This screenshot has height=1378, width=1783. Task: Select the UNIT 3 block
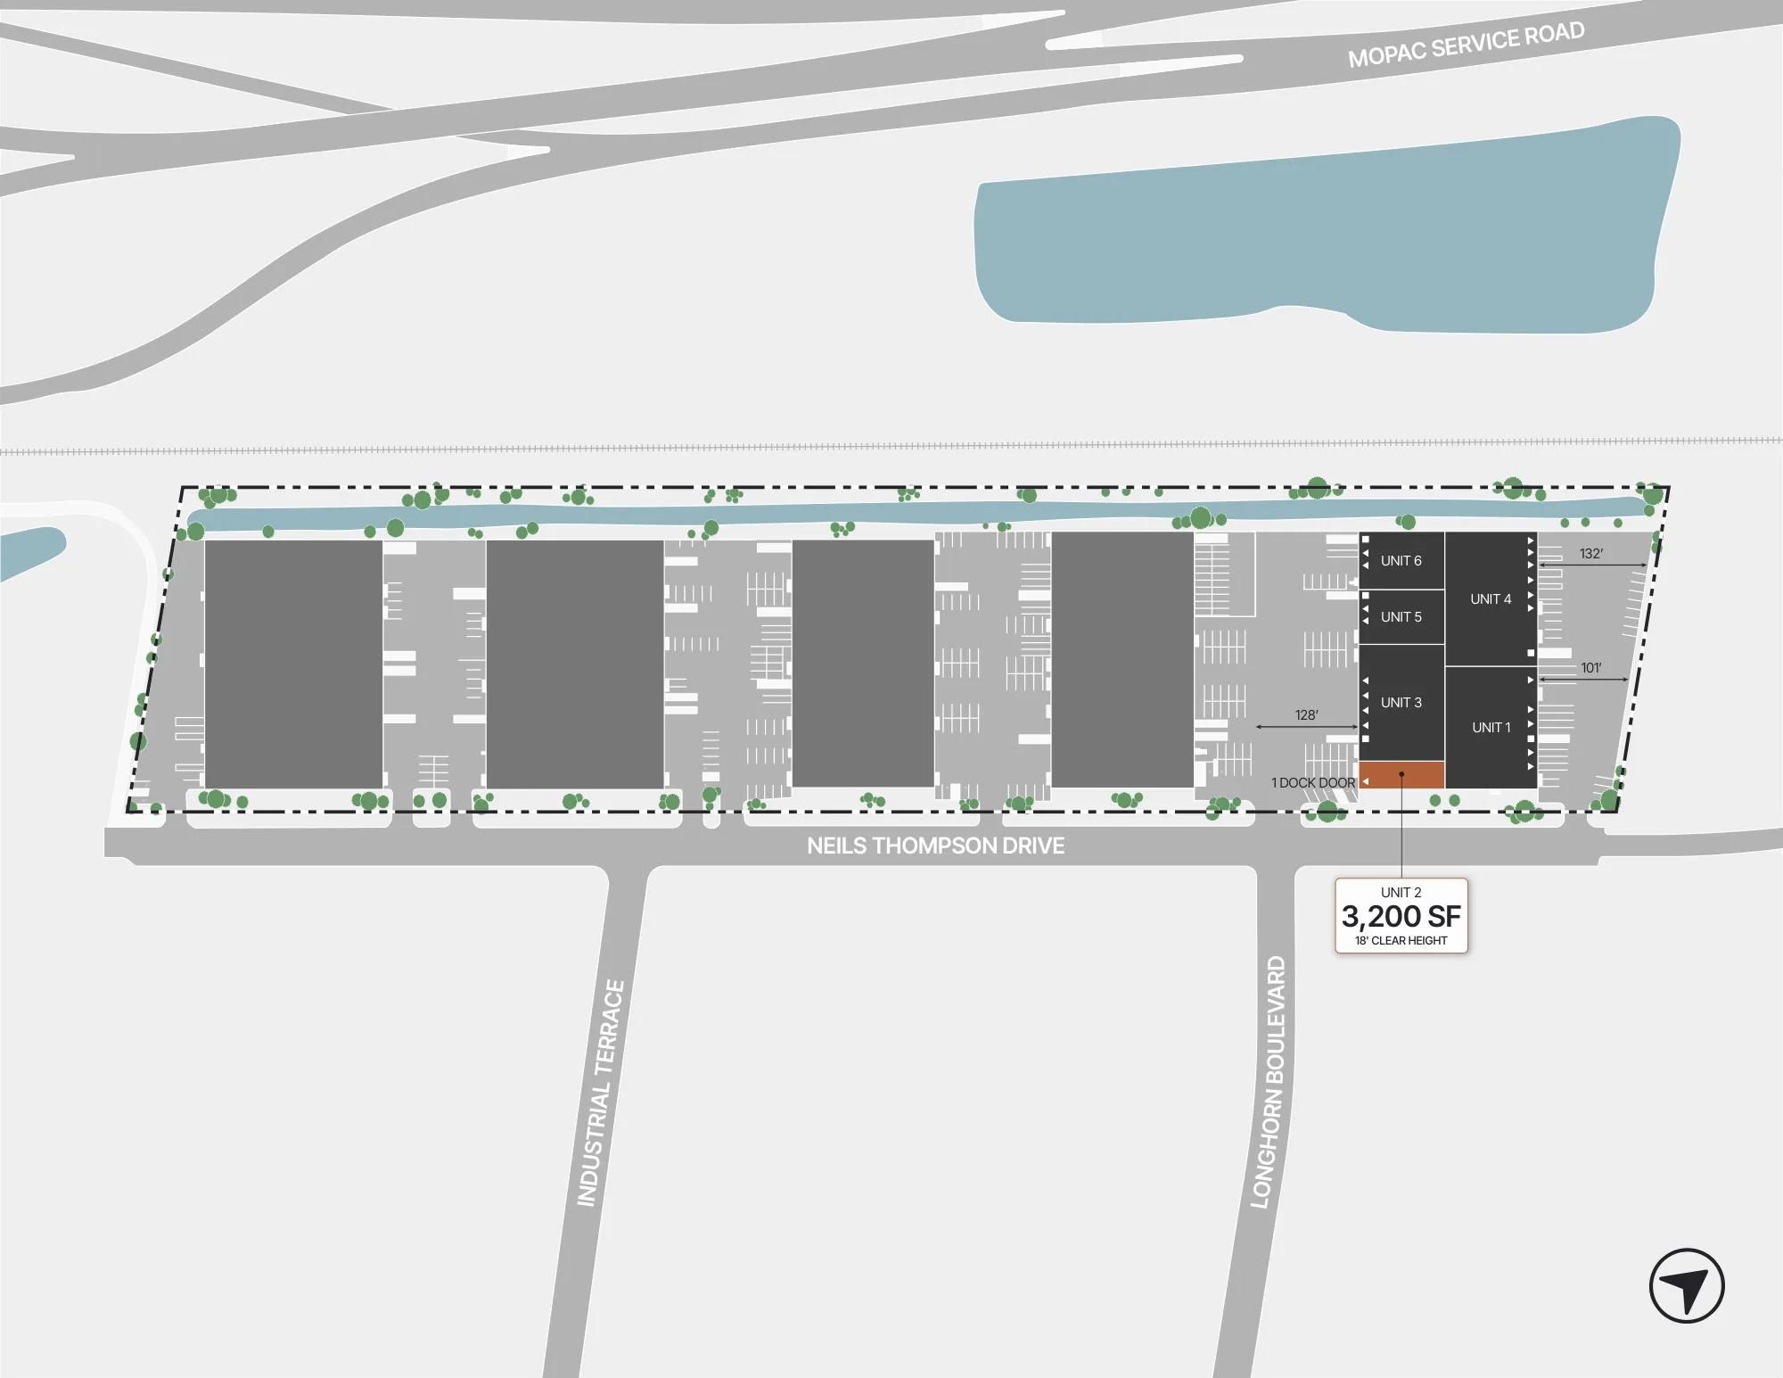1401,703
